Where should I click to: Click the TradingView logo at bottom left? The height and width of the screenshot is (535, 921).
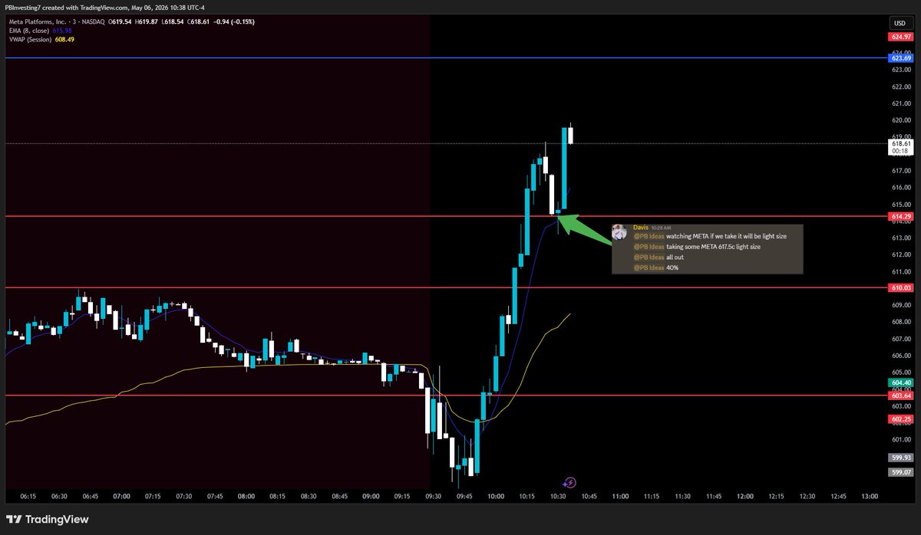(x=48, y=519)
